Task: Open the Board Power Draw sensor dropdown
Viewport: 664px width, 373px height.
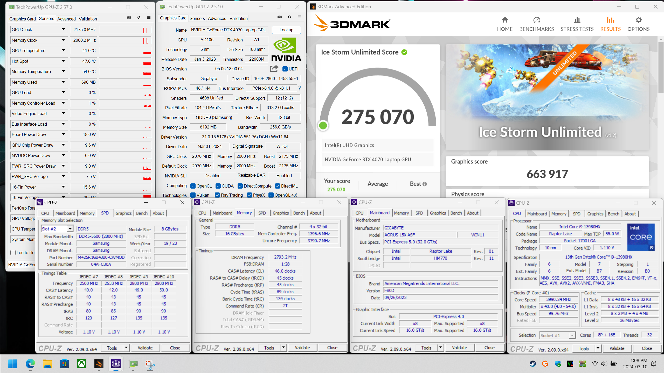Action: tap(63, 134)
